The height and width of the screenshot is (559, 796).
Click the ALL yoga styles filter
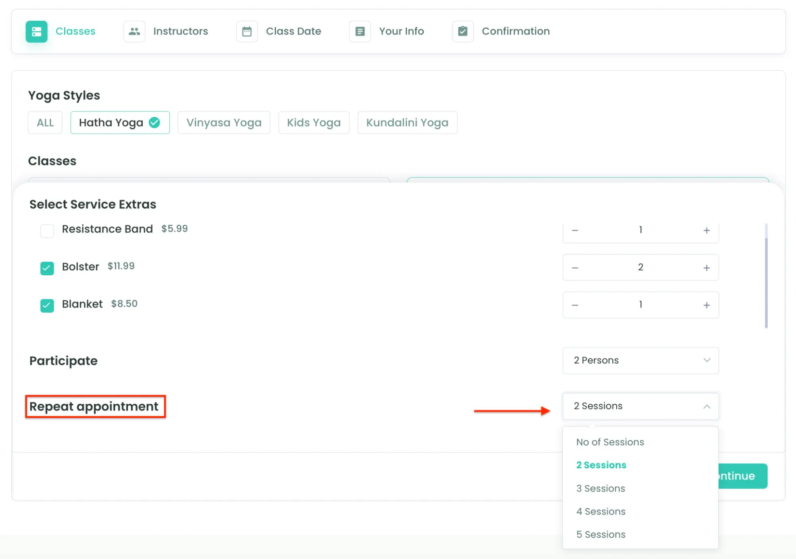pyautogui.click(x=45, y=123)
